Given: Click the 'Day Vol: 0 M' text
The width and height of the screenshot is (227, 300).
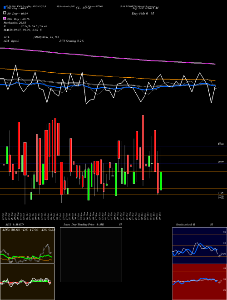Looking at the screenshot, I should (x=143, y=14).
